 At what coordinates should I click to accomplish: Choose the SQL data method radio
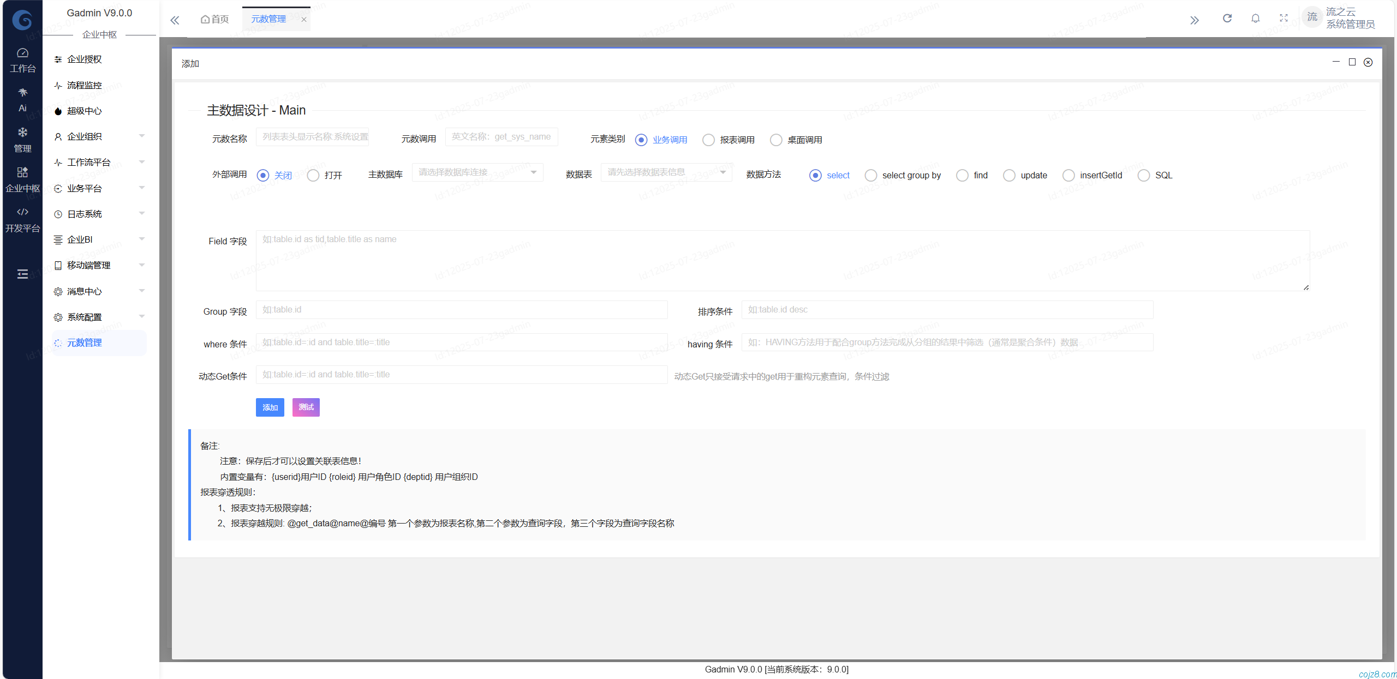pos(1144,176)
